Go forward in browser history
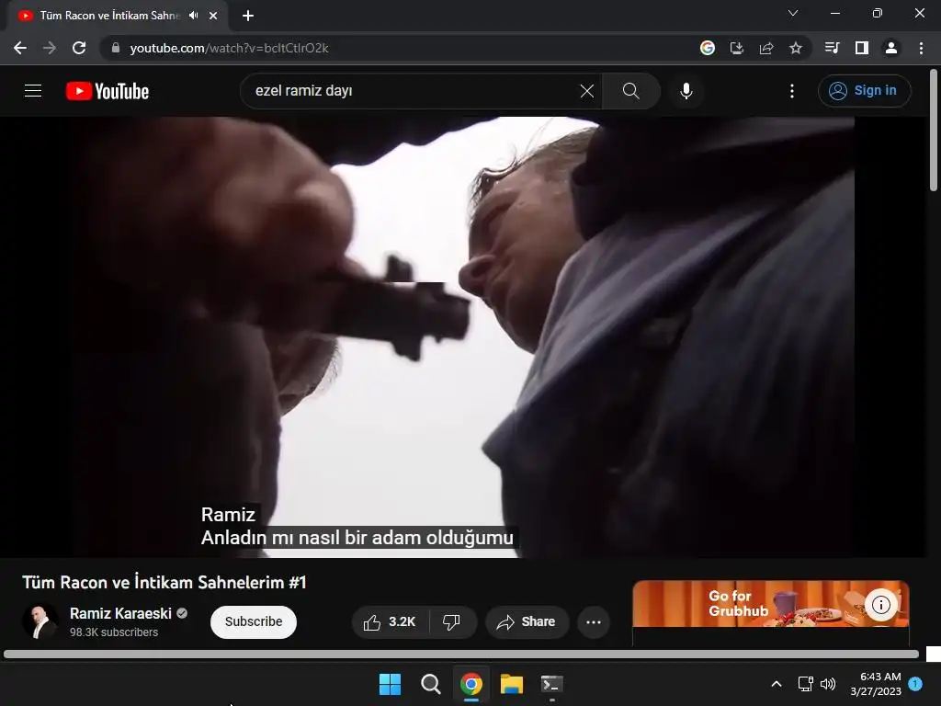 point(50,48)
